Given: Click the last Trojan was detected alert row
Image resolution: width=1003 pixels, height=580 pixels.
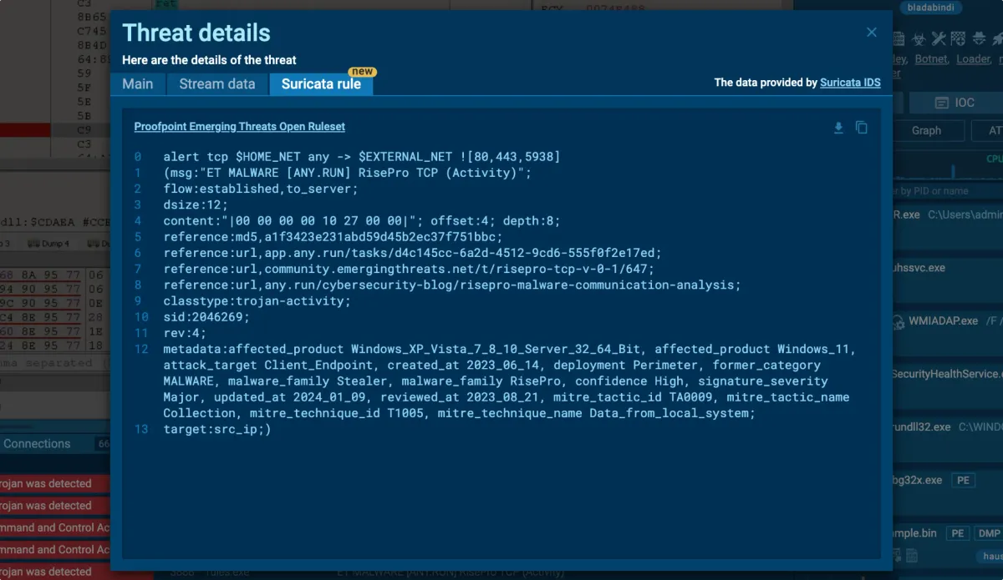Looking at the screenshot, I should point(54,572).
